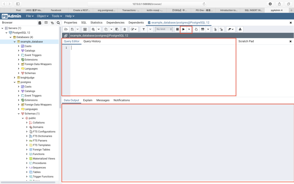
Task: Open the File menu
Action: tap(30, 16)
